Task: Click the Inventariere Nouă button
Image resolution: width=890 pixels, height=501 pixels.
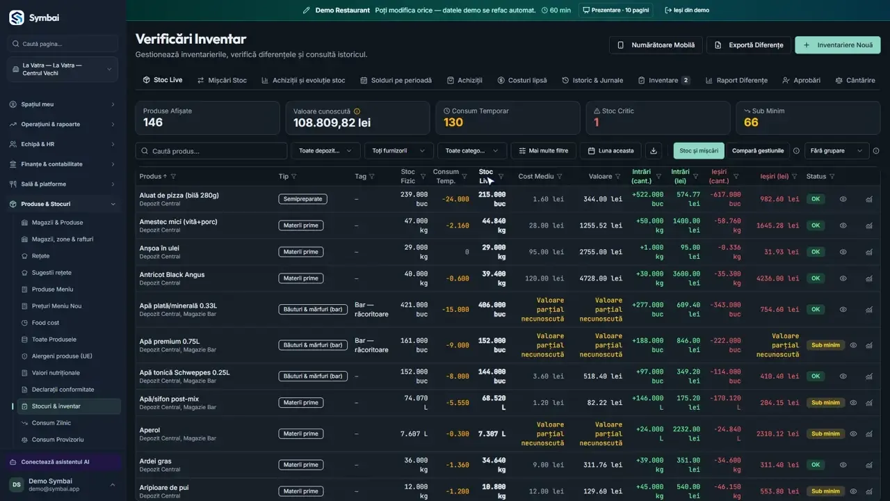Action: [838, 45]
